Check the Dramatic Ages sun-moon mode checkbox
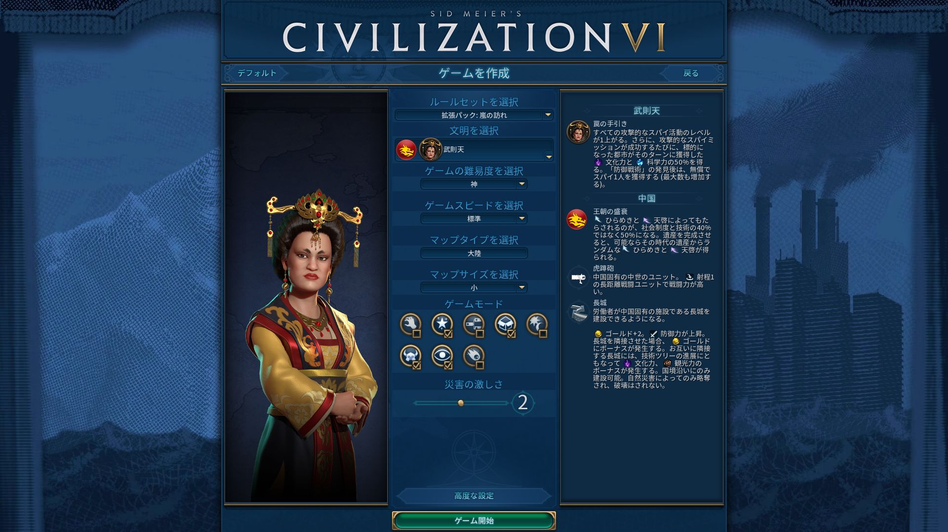948x532 pixels. click(x=543, y=334)
